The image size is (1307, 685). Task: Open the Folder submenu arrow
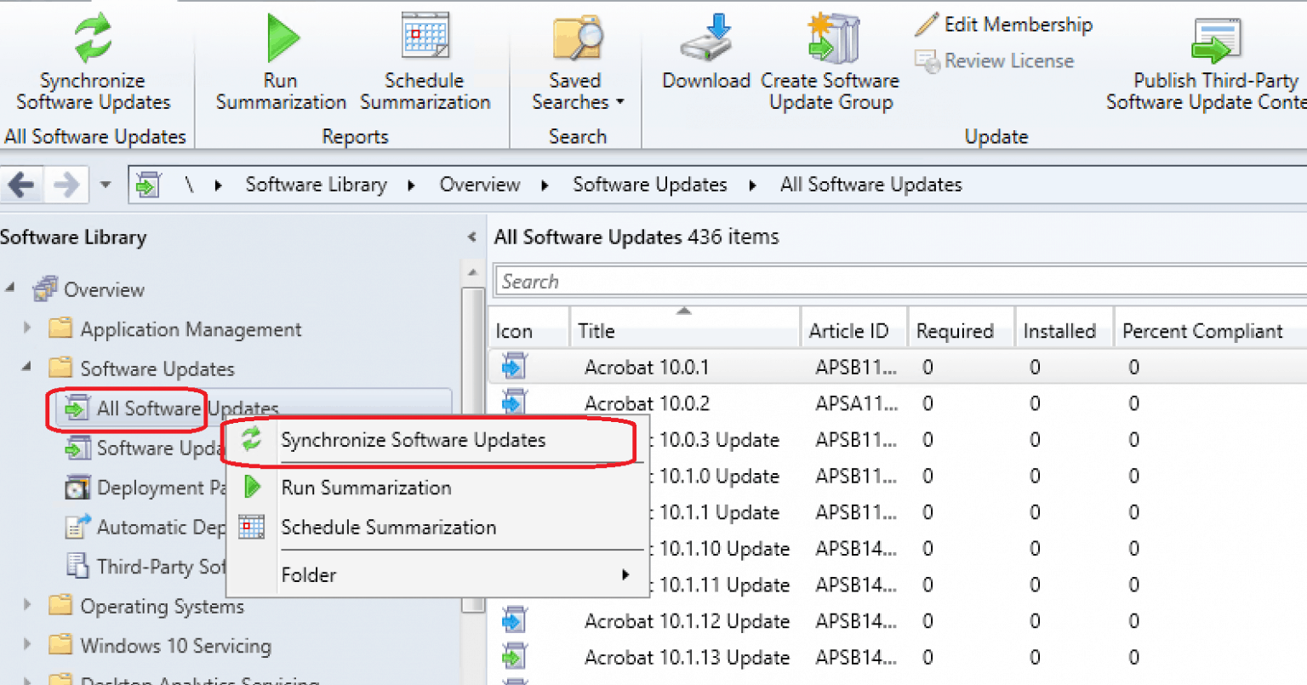626,574
